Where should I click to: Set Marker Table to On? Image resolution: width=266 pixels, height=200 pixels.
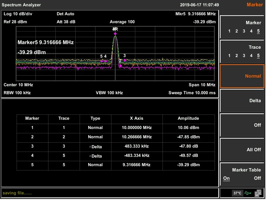tap(227, 178)
